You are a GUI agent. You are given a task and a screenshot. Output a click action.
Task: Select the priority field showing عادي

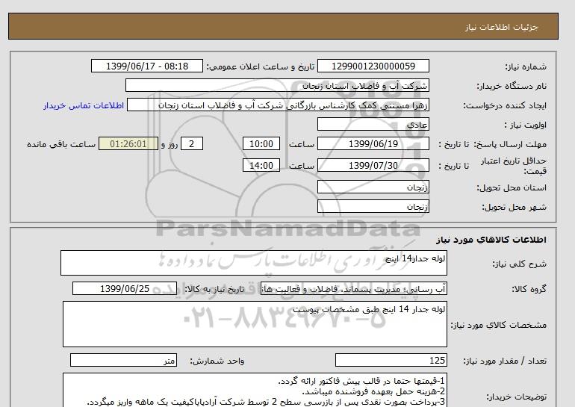coord(373,124)
